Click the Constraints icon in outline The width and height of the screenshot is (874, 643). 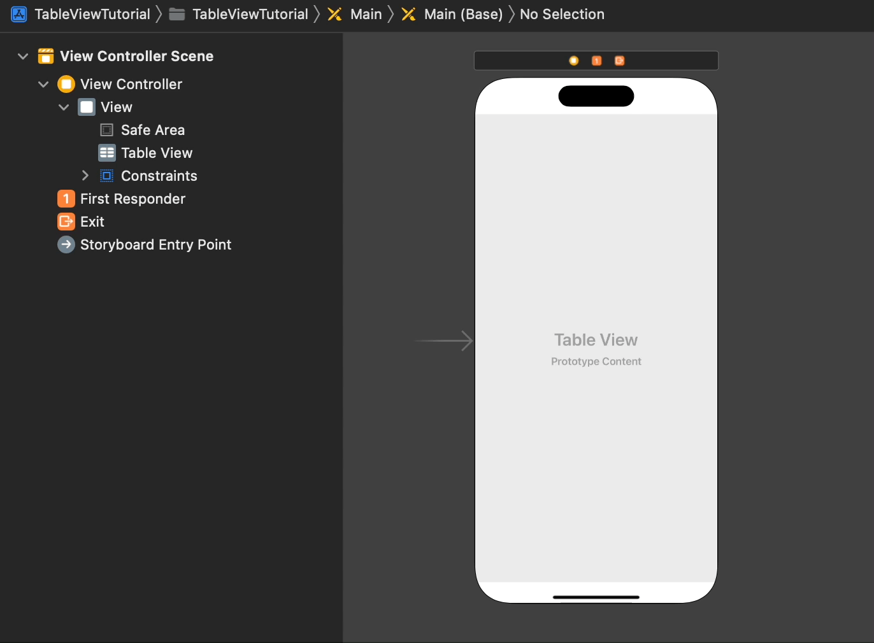[107, 176]
